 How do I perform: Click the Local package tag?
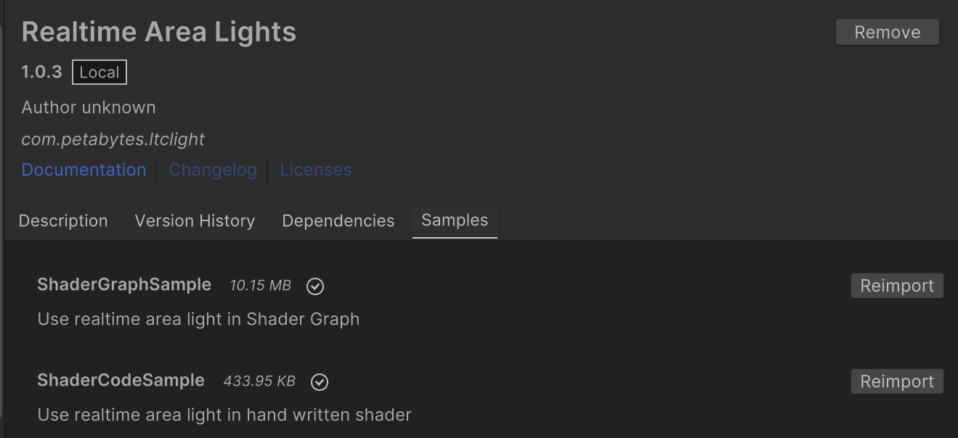click(x=100, y=73)
